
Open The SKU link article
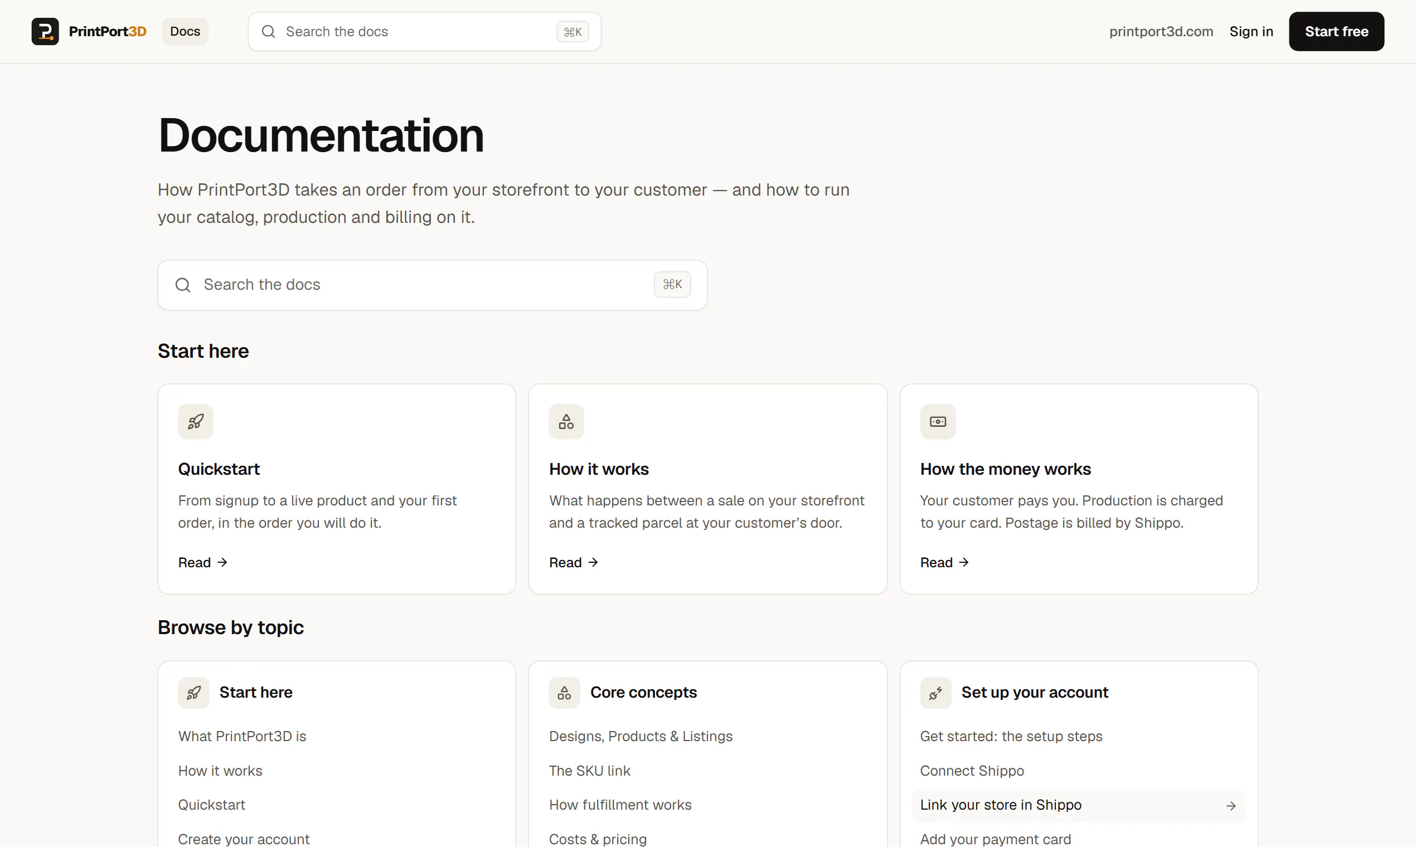coord(590,771)
